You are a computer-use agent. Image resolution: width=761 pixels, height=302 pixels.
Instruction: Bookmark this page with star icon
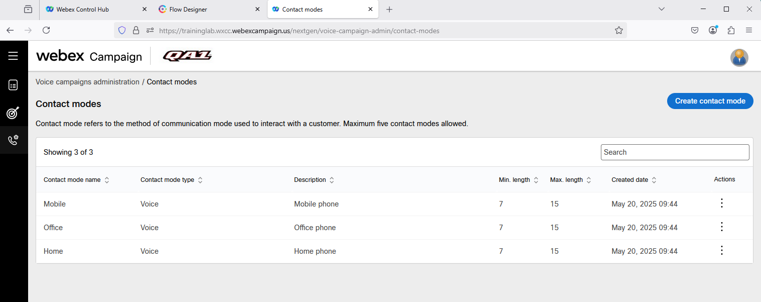pos(619,31)
